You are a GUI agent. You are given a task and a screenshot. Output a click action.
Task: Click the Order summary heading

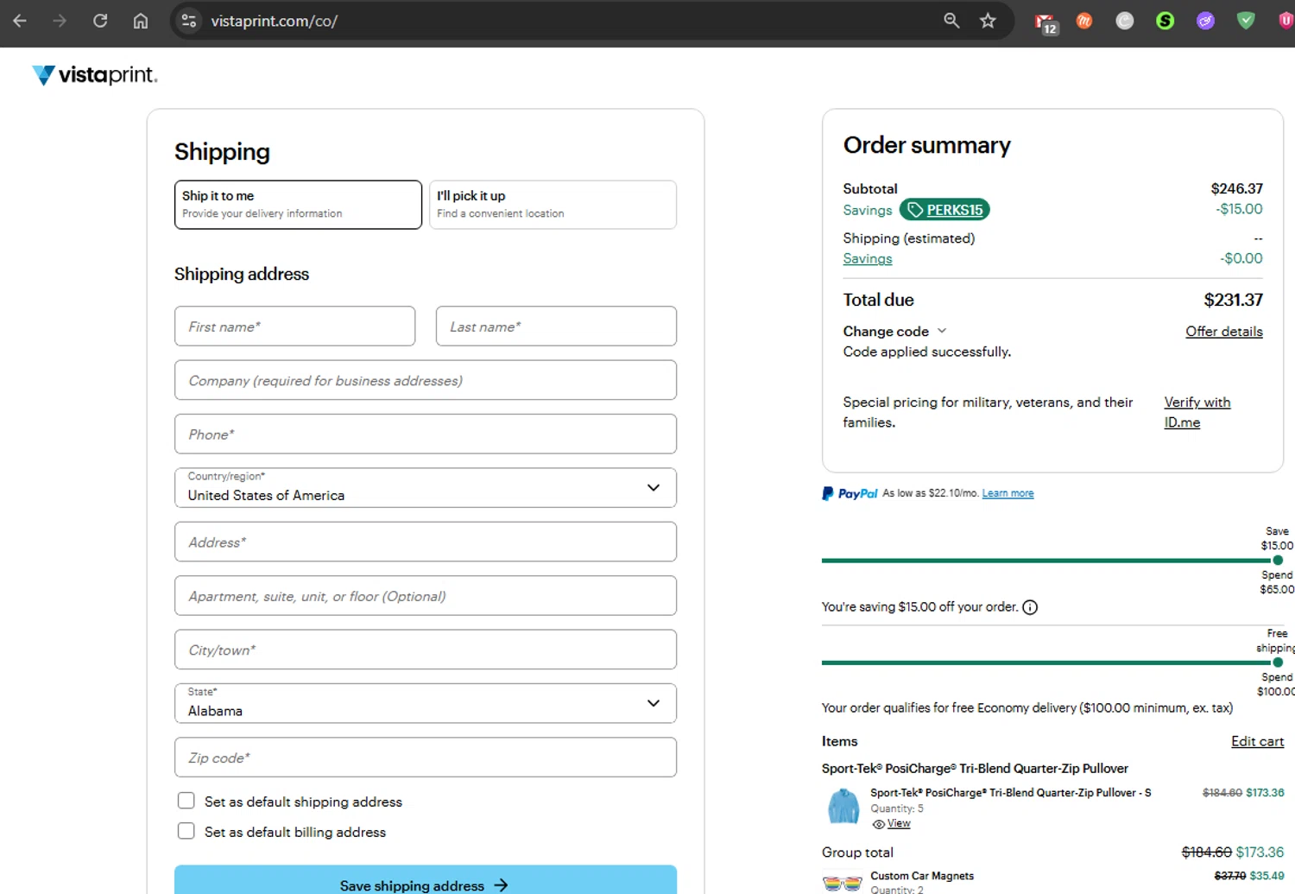[926, 145]
